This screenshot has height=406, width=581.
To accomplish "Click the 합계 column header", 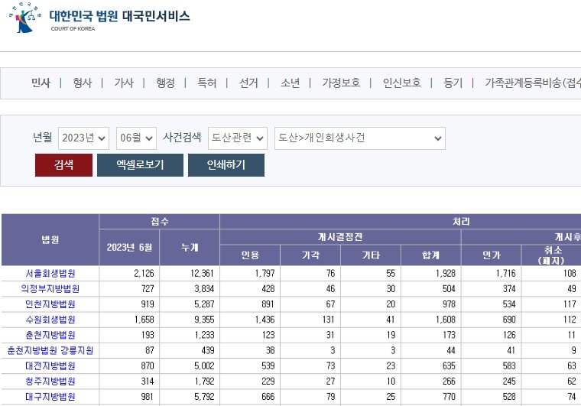I will 431,255.
